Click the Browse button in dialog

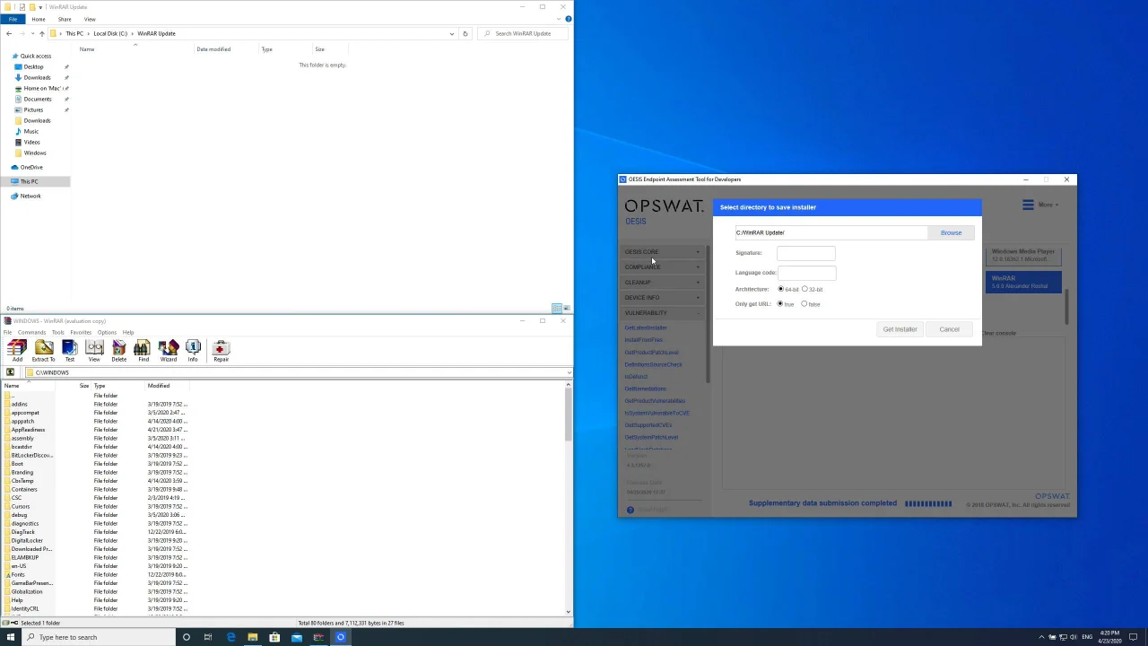pyautogui.click(x=951, y=232)
